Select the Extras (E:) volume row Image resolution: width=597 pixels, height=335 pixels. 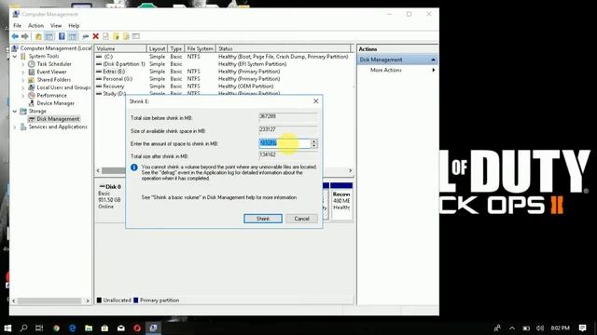point(223,72)
